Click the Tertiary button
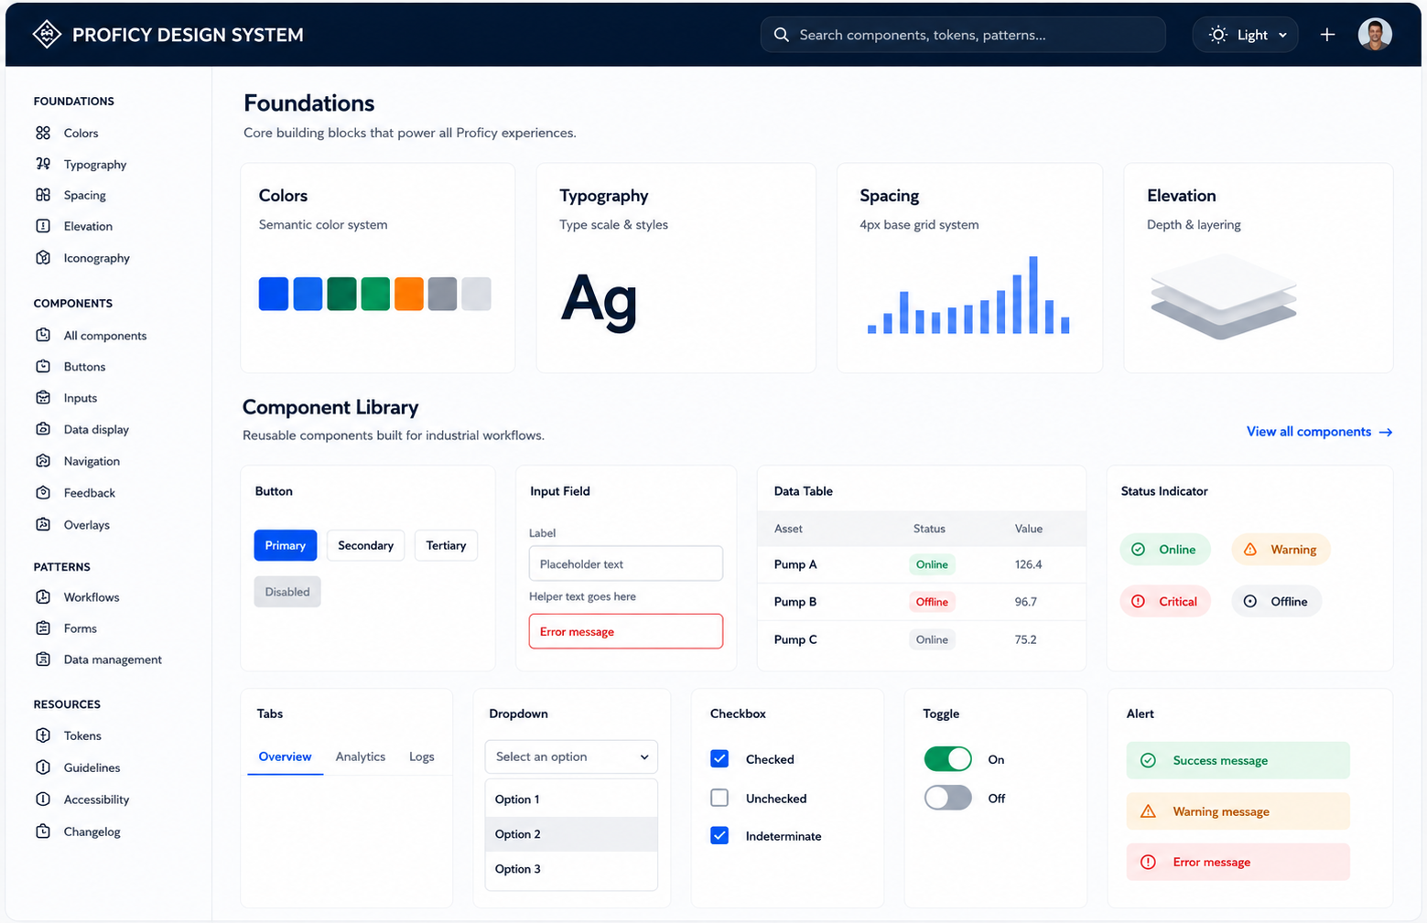This screenshot has width=1427, height=923. pyautogui.click(x=446, y=545)
